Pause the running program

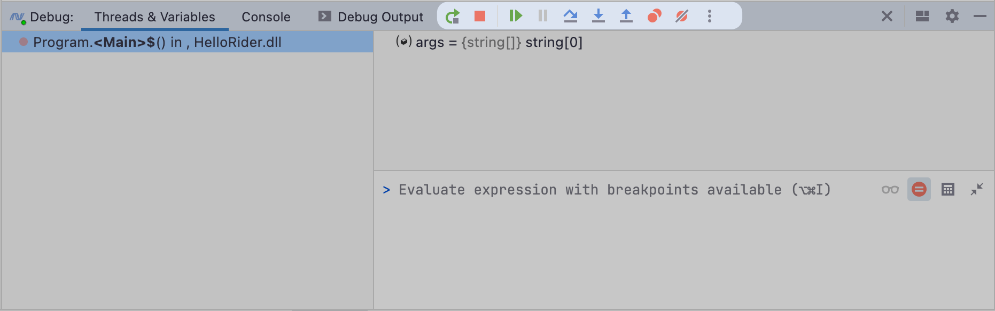click(542, 15)
